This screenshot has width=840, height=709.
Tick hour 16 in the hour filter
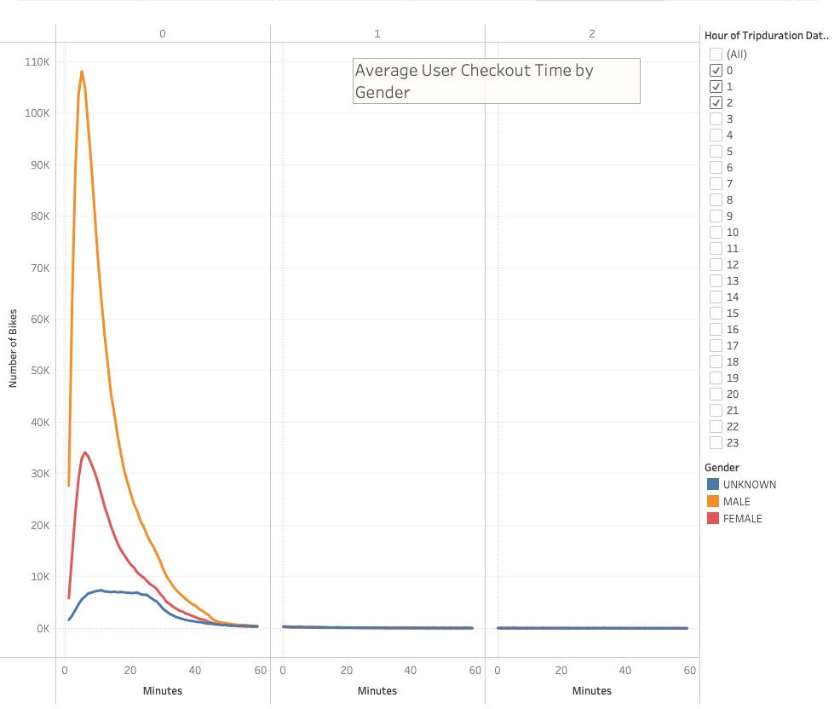716,330
